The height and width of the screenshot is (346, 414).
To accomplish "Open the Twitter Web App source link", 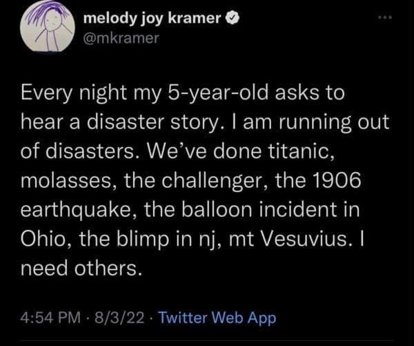I will point(217,319).
